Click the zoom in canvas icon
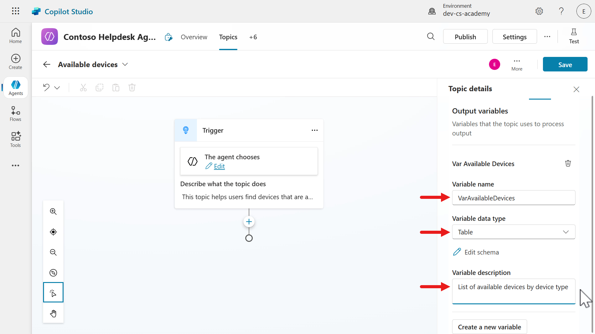Image resolution: width=595 pixels, height=334 pixels. coord(53,212)
